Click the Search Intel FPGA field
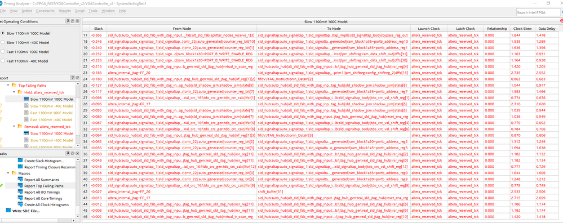The height and width of the screenshot is (223, 563). pos(538,12)
